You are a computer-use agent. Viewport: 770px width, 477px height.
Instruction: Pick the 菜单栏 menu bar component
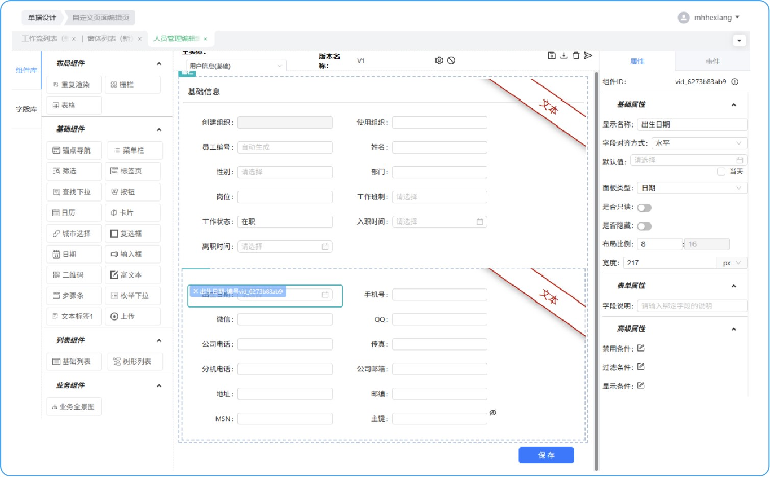tap(135, 150)
